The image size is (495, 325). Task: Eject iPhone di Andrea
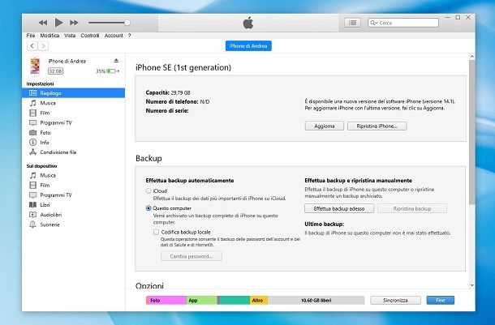point(116,61)
